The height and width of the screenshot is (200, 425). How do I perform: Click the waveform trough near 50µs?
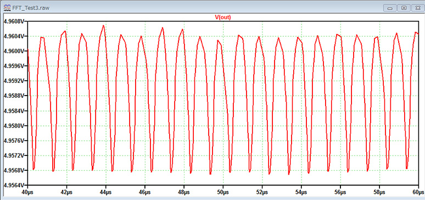pyautogui.click(x=230, y=172)
